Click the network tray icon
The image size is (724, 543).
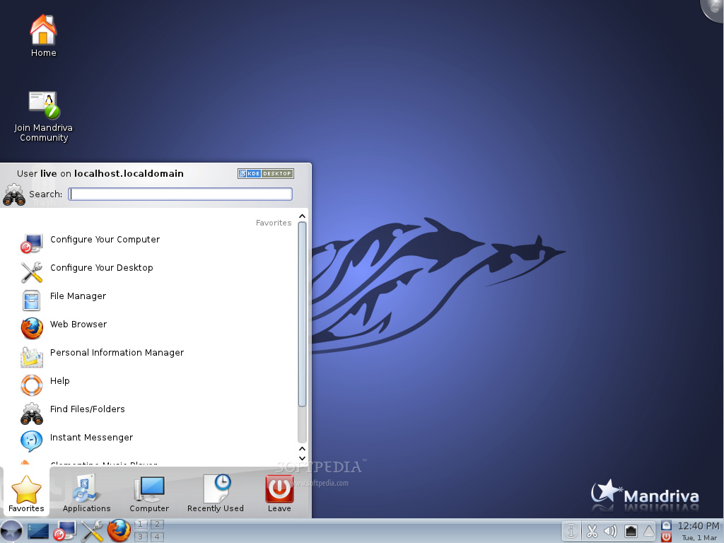click(630, 531)
